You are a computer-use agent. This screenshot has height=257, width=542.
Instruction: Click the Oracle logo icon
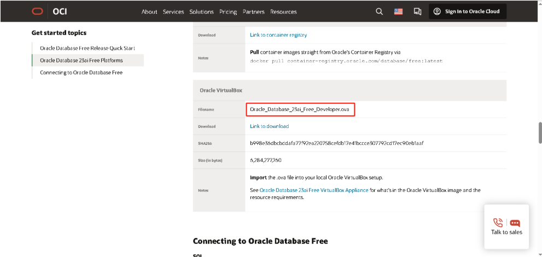37,11
